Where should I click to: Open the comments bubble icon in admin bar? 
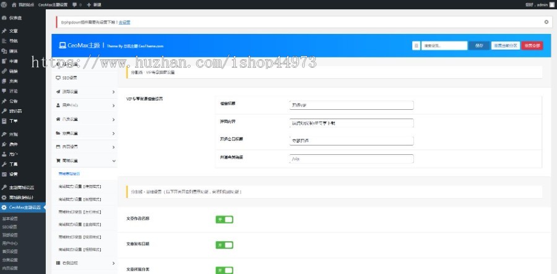point(75,4)
